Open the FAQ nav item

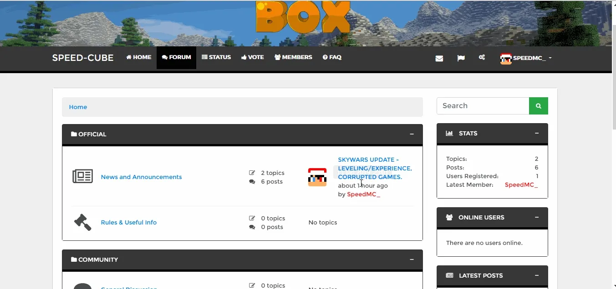[332, 57]
